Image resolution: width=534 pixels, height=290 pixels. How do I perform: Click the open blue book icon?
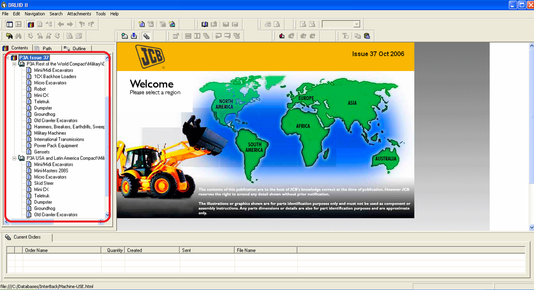click(x=204, y=24)
